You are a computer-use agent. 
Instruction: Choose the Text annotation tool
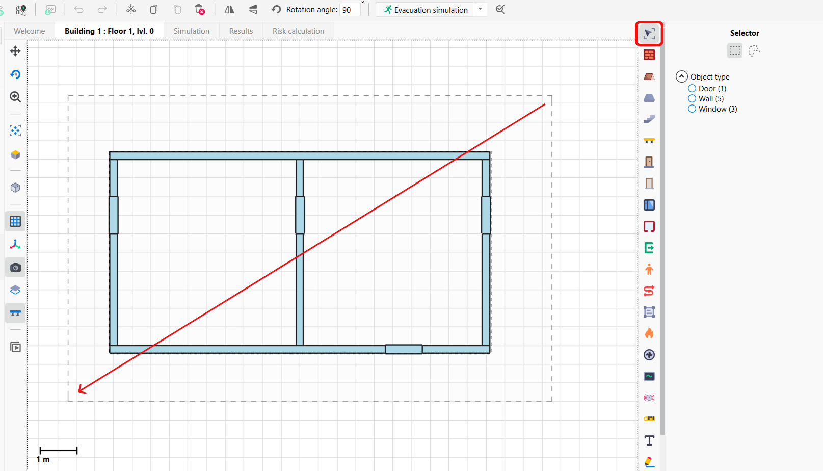[x=649, y=440]
